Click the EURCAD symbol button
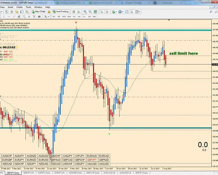This screenshot has height=175, width=218. [104, 156]
